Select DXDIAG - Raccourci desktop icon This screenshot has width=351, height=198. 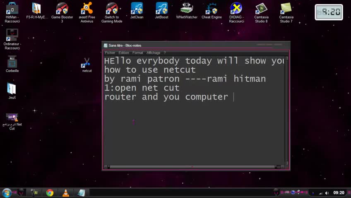(x=236, y=12)
